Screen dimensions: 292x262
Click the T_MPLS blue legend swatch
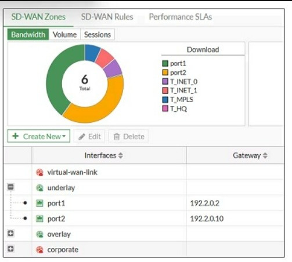pyautogui.click(x=165, y=100)
